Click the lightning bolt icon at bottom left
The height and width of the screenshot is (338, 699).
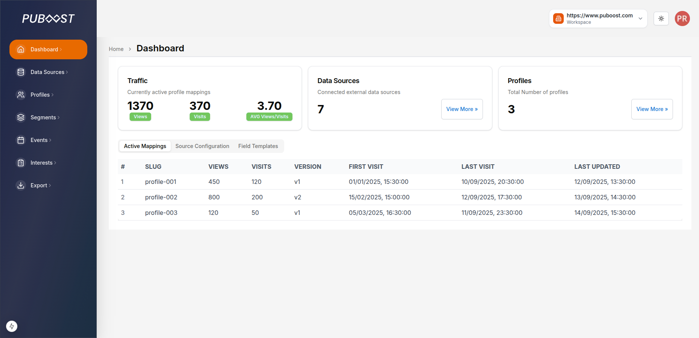click(12, 326)
